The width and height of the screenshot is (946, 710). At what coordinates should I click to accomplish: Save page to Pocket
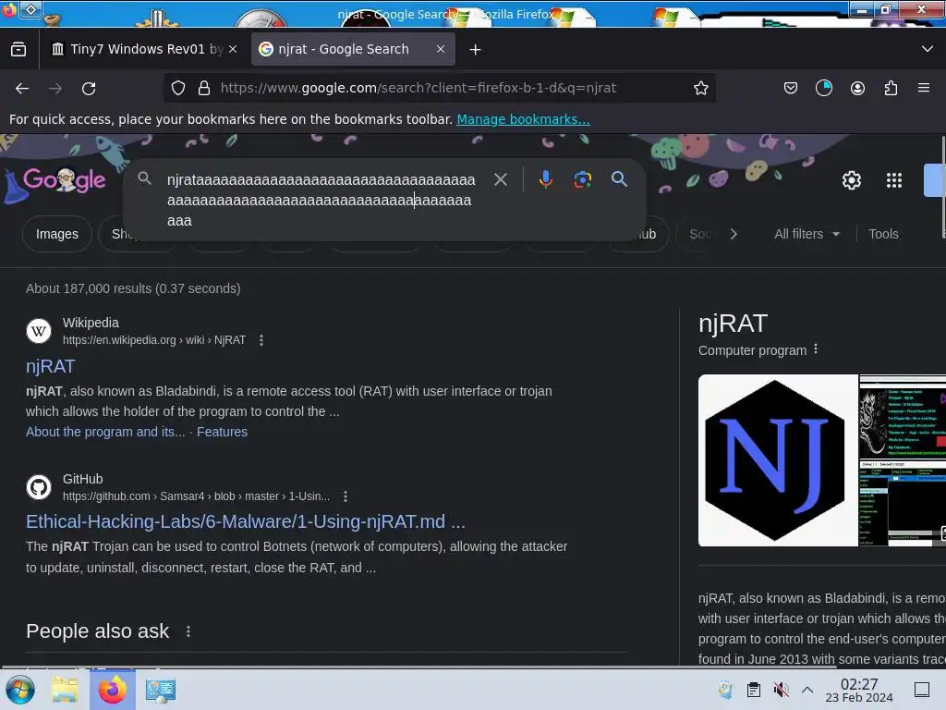[x=791, y=88]
